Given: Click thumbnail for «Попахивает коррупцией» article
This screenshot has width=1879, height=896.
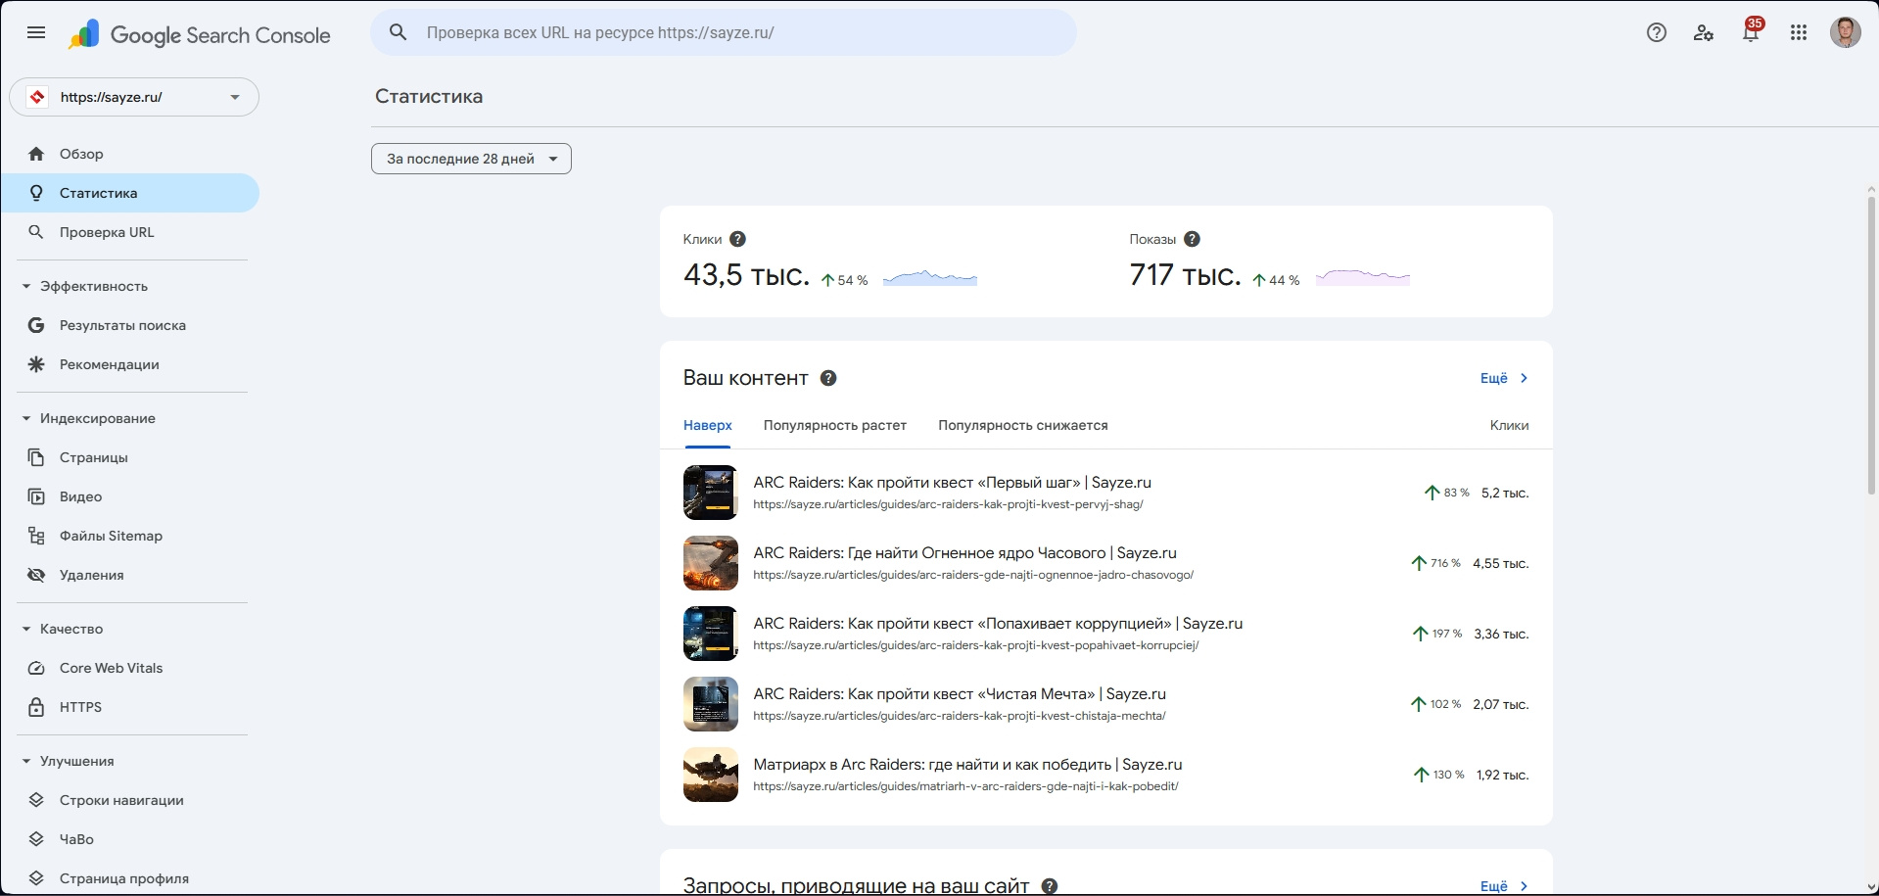Looking at the screenshot, I should pyautogui.click(x=711, y=634).
